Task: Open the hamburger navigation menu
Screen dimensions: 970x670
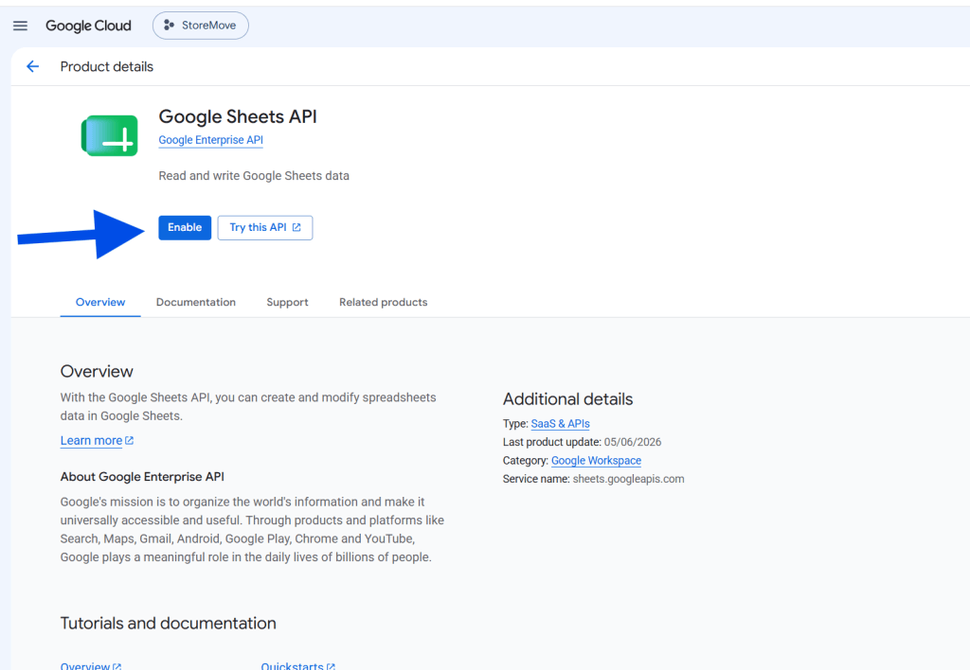Action: [x=21, y=26]
